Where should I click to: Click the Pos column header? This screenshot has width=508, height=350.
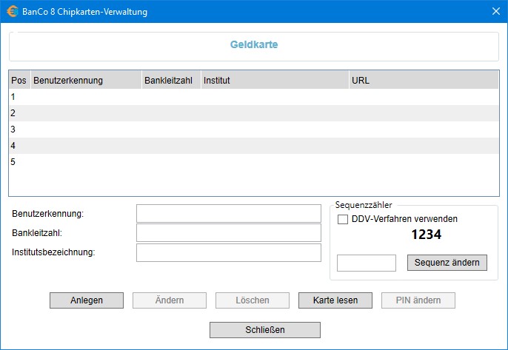tap(19, 80)
